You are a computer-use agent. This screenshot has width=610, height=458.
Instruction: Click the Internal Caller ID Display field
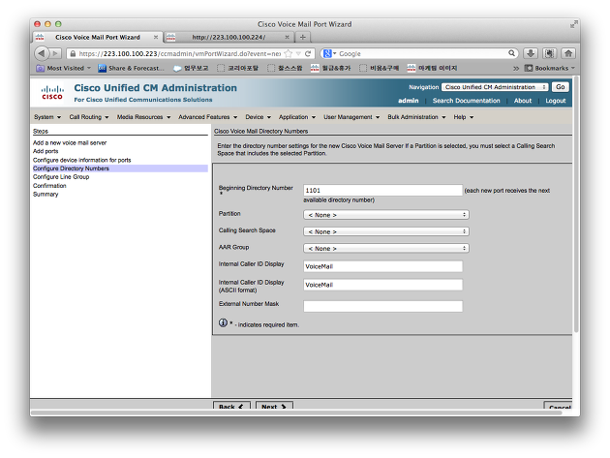pyautogui.click(x=382, y=266)
